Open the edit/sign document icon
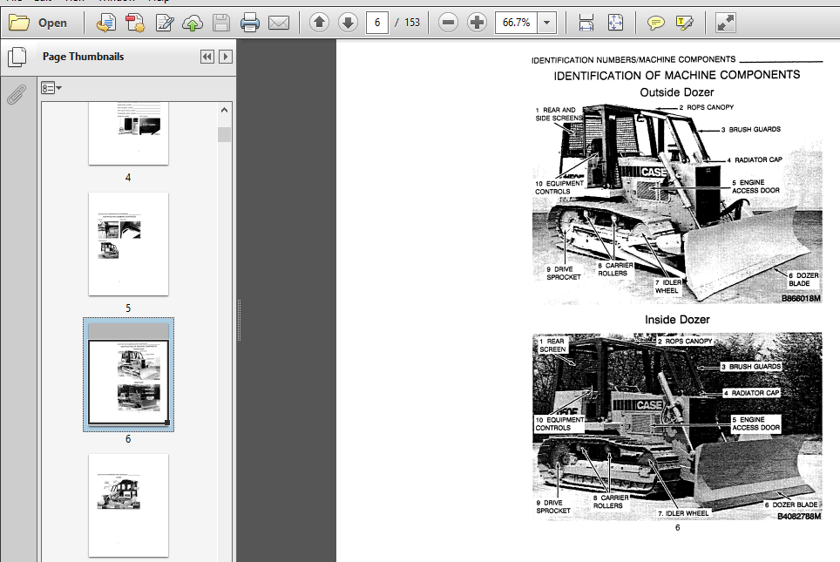Viewport: 840px width, 562px height. 164,23
